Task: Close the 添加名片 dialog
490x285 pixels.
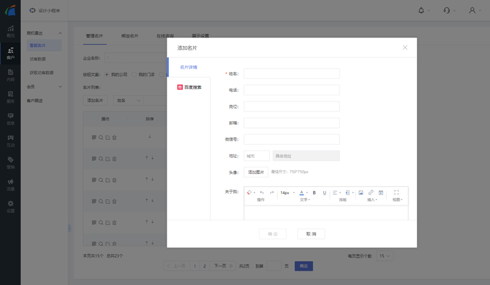Action: click(x=405, y=48)
